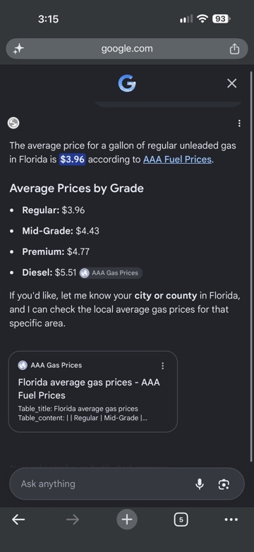The height and width of the screenshot is (552, 254).
Task: Close the AI mode panel with the X
Action: click(x=232, y=83)
